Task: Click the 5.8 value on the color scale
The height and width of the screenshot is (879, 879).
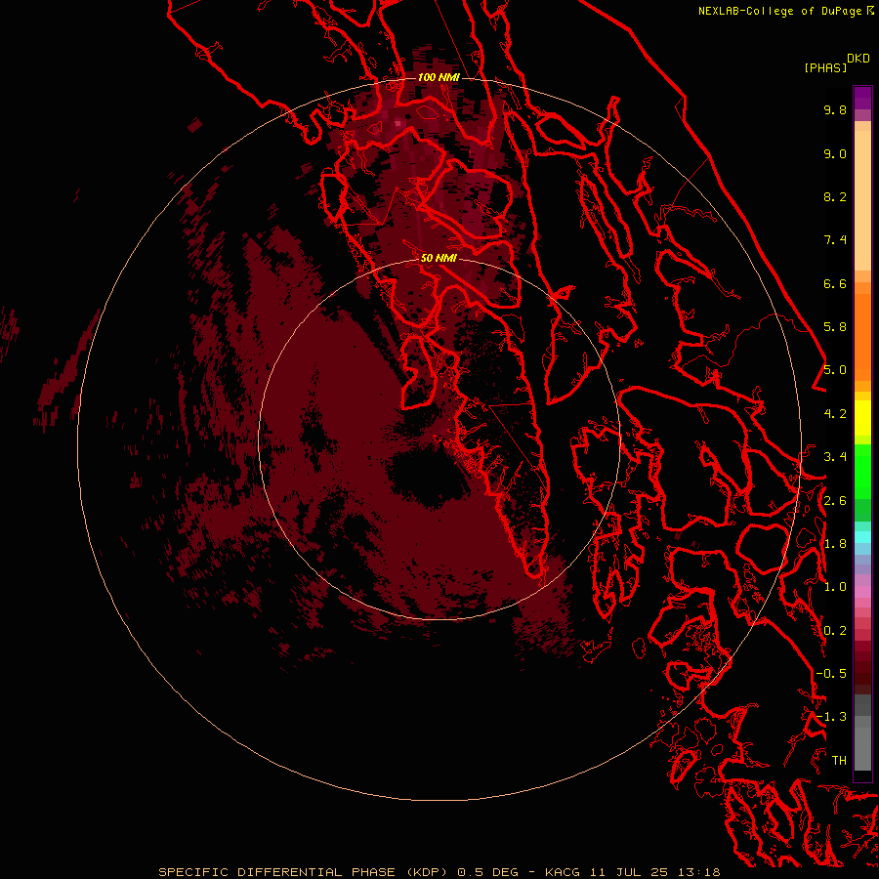Action: (835, 327)
